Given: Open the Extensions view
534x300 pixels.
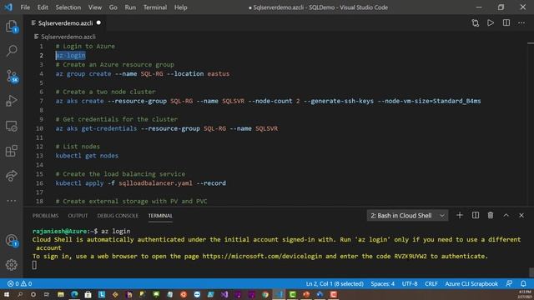Looking at the screenshot, I should 12,151.
